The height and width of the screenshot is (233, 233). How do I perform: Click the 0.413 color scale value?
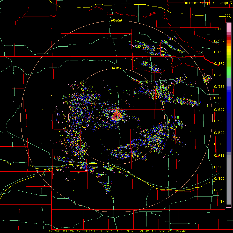pos(219,156)
